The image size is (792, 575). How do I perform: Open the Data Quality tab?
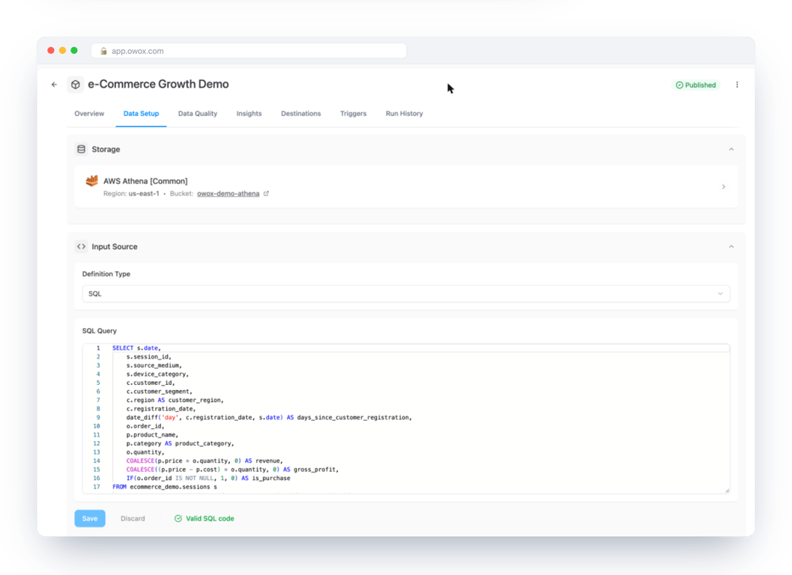pyautogui.click(x=198, y=114)
